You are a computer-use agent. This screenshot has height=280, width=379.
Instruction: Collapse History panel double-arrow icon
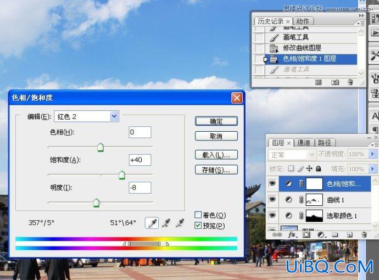[x=361, y=15]
